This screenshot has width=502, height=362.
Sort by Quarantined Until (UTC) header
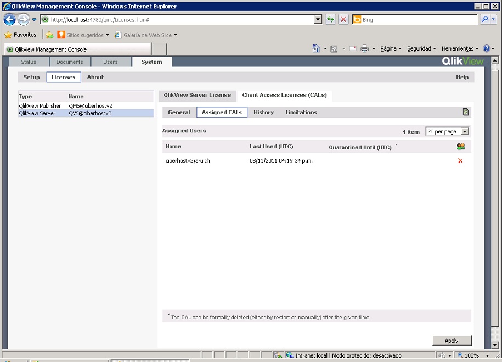[360, 148]
